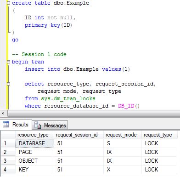Click the PAGE resource type cell
Screen dimensions: 180x177
35,152
